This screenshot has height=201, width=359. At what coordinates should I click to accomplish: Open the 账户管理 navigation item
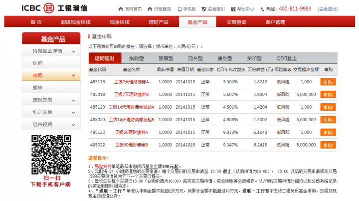click(x=275, y=22)
